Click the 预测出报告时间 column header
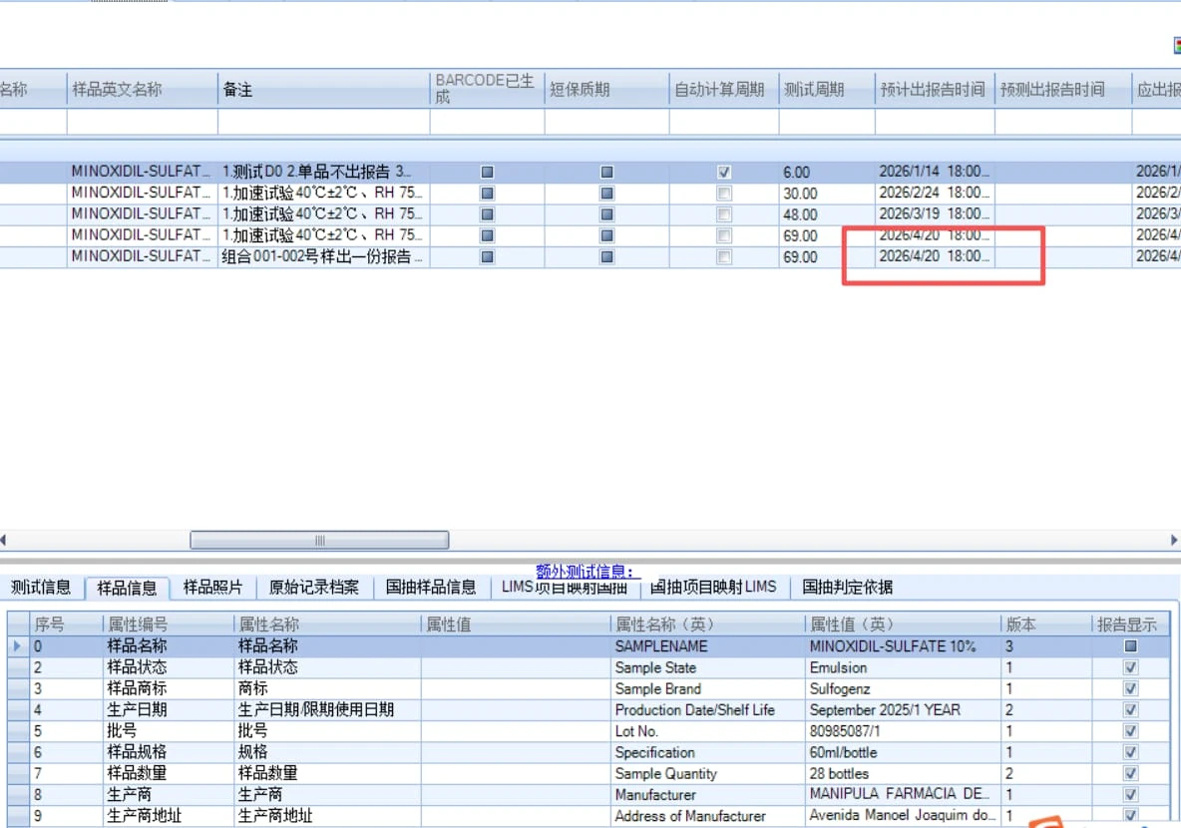Image resolution: width=1181 pixels, height=828 pixels. pos(1062,89)
